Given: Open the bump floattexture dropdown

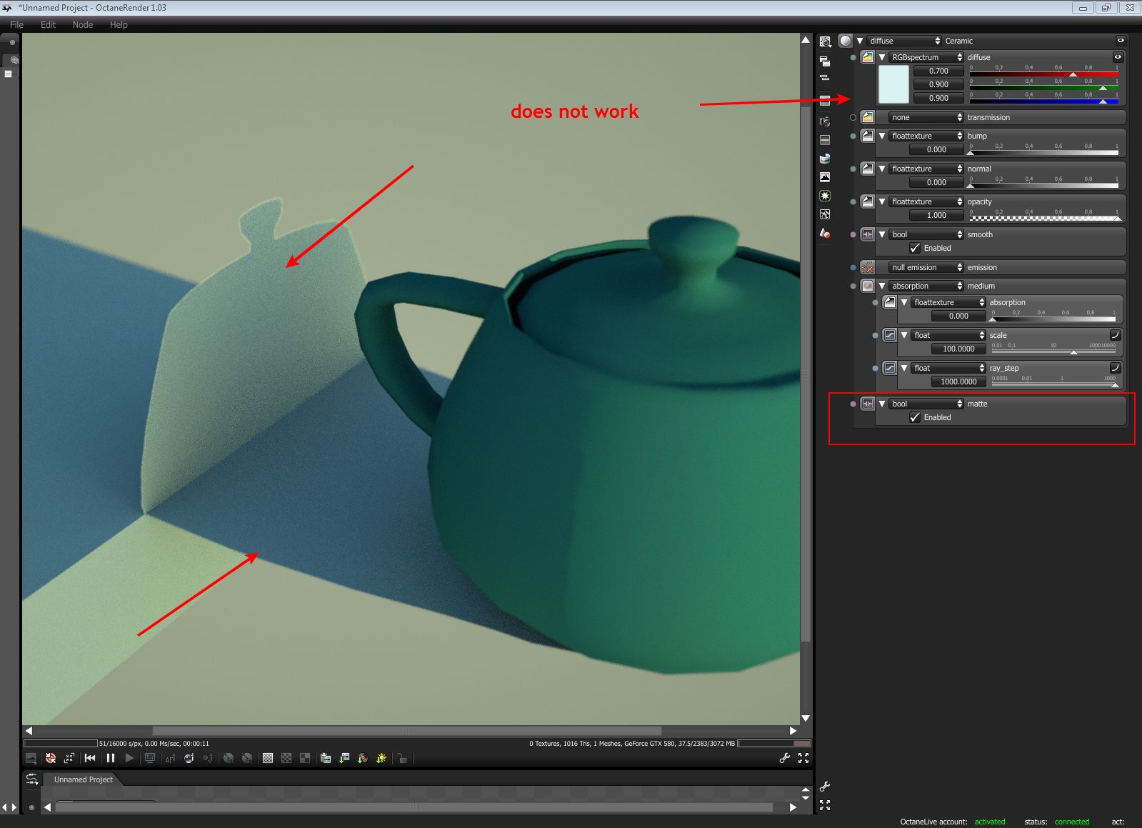Looking at the screenshot, I should pos(926,136).
